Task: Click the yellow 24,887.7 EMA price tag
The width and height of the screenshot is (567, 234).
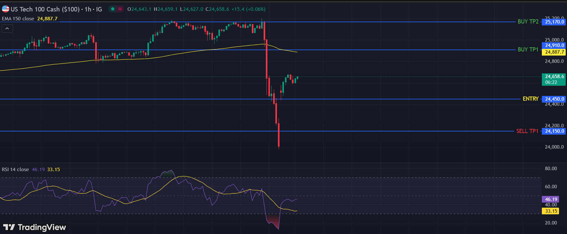Action: [x=554, y=52]
